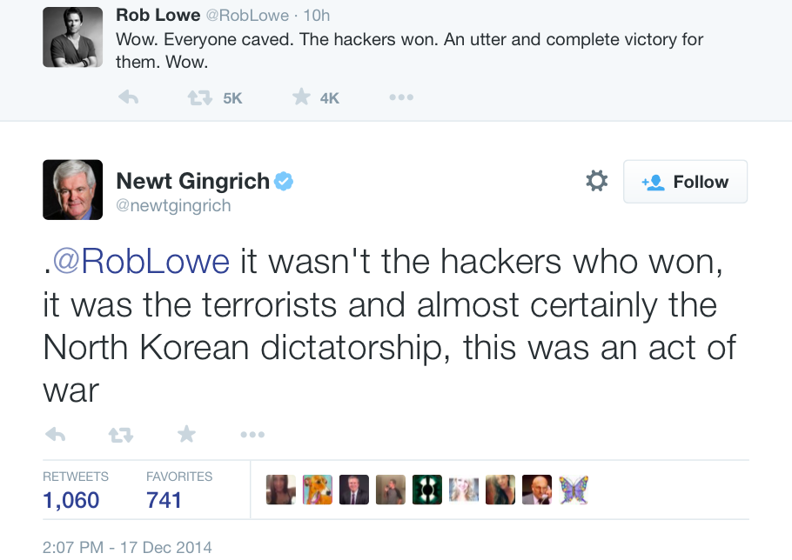
Task: View the 741 favorites list
Action: coord(164,500)
